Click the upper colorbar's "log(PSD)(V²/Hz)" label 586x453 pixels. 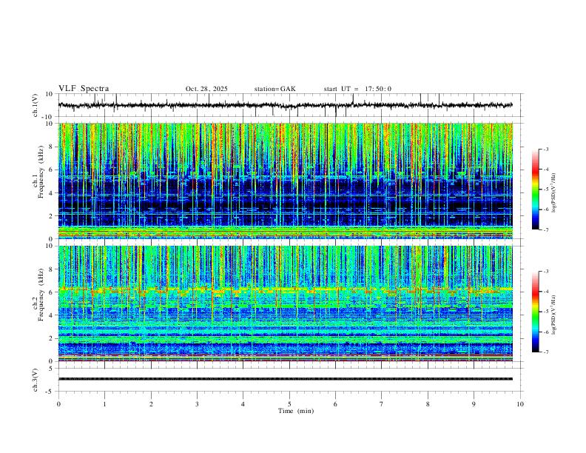pos(554,193)
